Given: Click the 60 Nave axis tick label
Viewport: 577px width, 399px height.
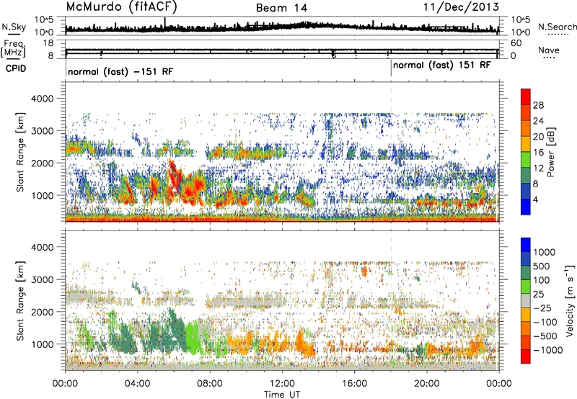Looking at the screenshot, I should pyautogui.click(x=516, y=43).
